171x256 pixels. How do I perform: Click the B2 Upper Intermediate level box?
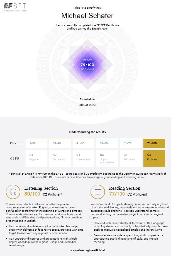(x=107, y=159)
